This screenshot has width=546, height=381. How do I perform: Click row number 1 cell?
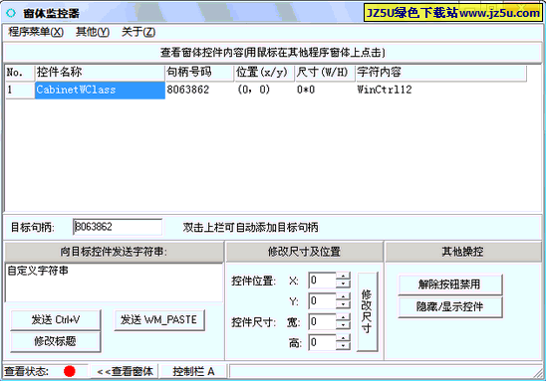point(20,91)
